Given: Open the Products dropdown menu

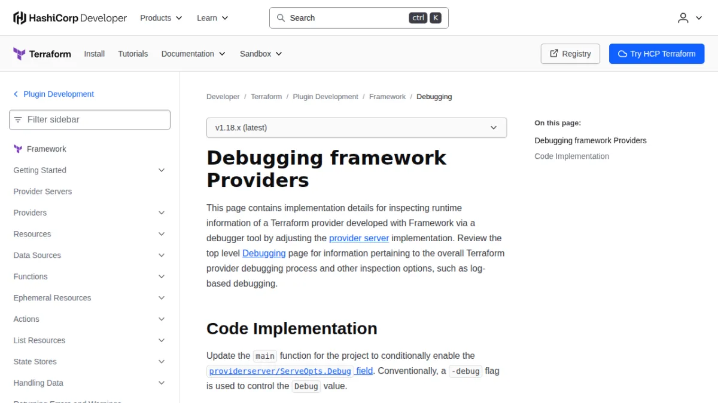Looking at the screenshot, I should [161, 18].
